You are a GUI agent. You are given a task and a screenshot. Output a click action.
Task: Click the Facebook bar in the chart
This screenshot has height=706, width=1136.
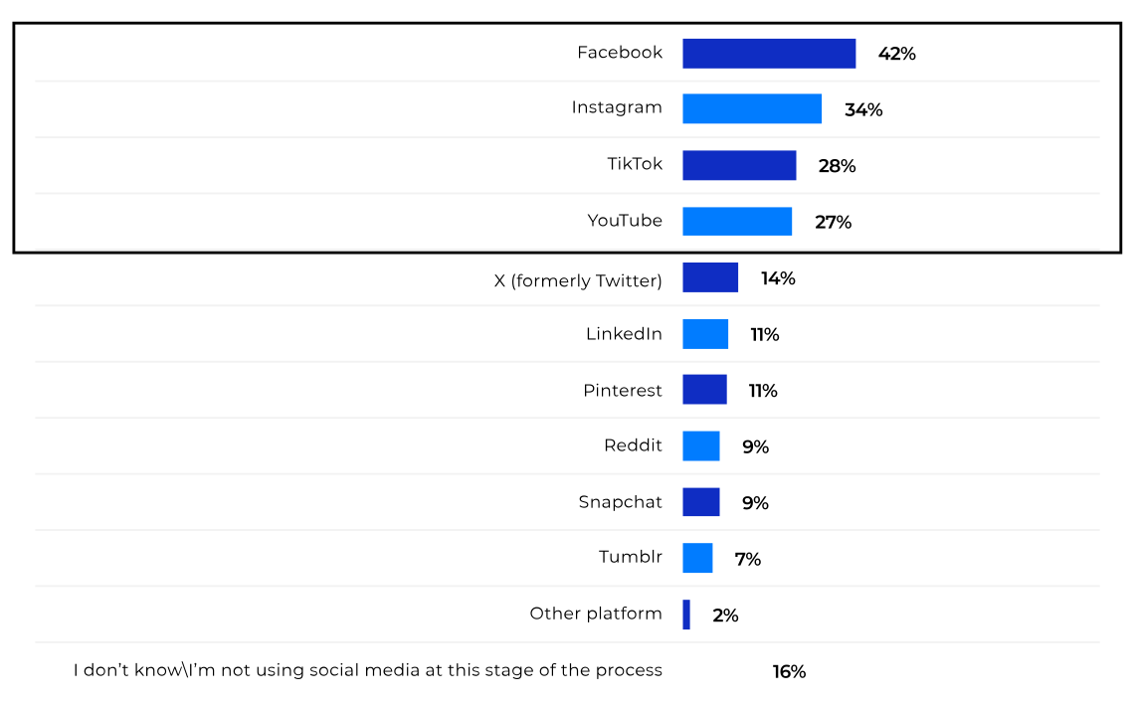click(x=769, y=54)
